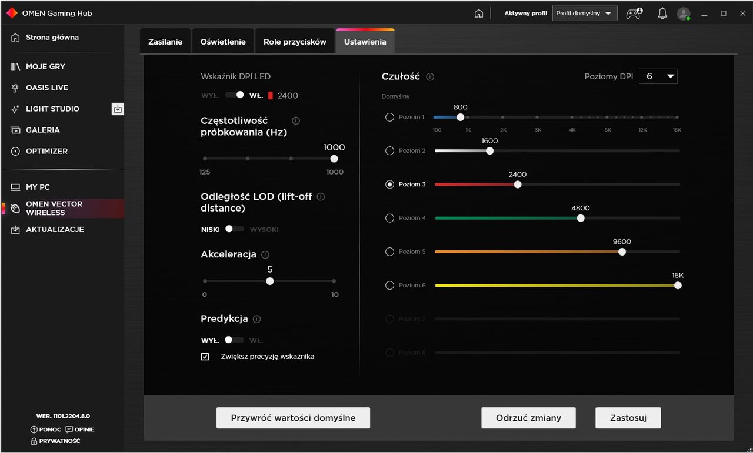This screenshot has height=453, width=753.
Task: Switch to the Zasilanie tab
Action: coord(165,42)
